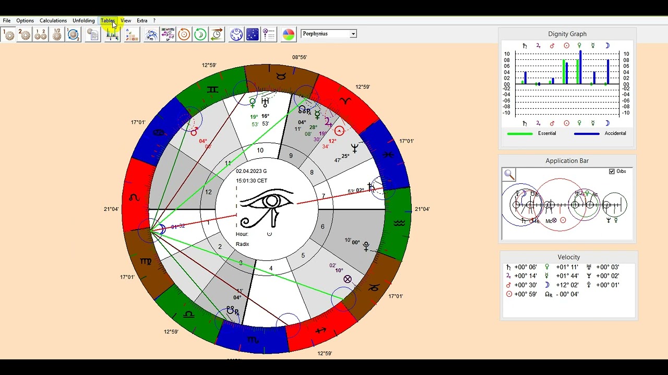Click the lunar node velocity - 00° 04' value
Viewport: 668px width, 375px height.
(x=567, y=294)
